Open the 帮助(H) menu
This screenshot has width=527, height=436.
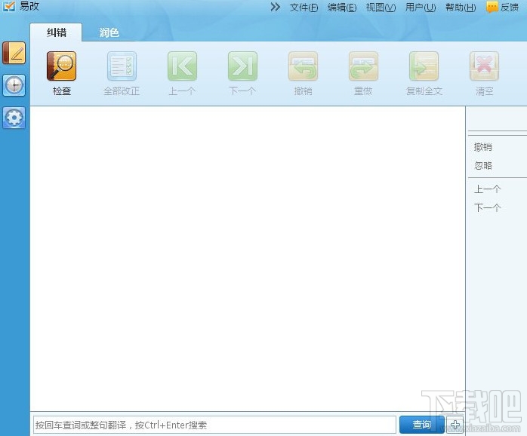pos(461,7)
